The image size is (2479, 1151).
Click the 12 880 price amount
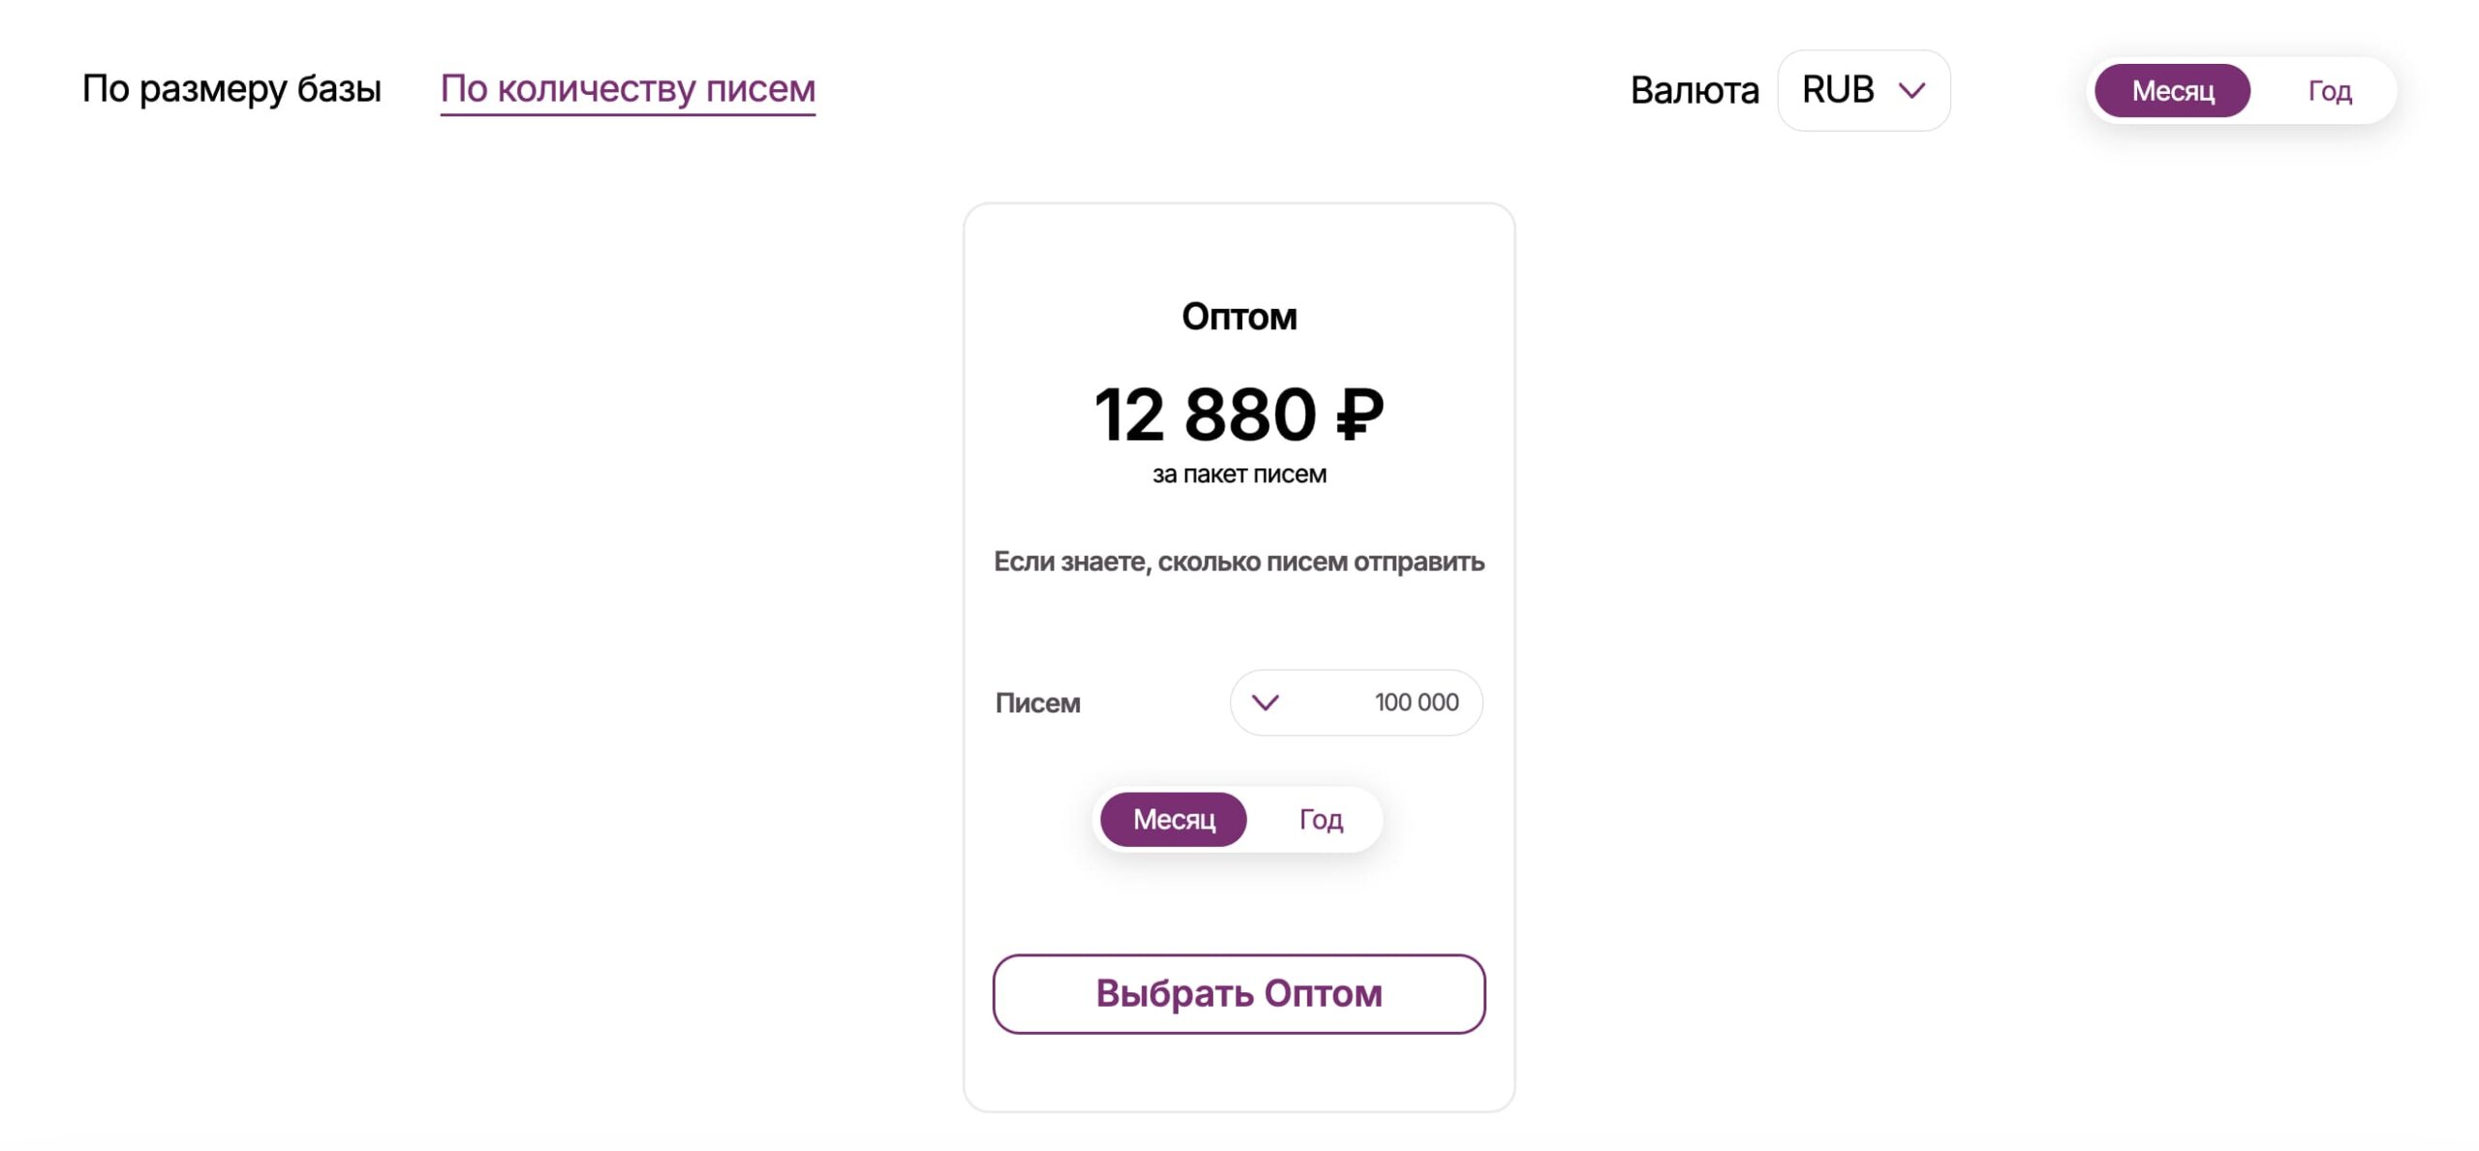point(1205,415)
